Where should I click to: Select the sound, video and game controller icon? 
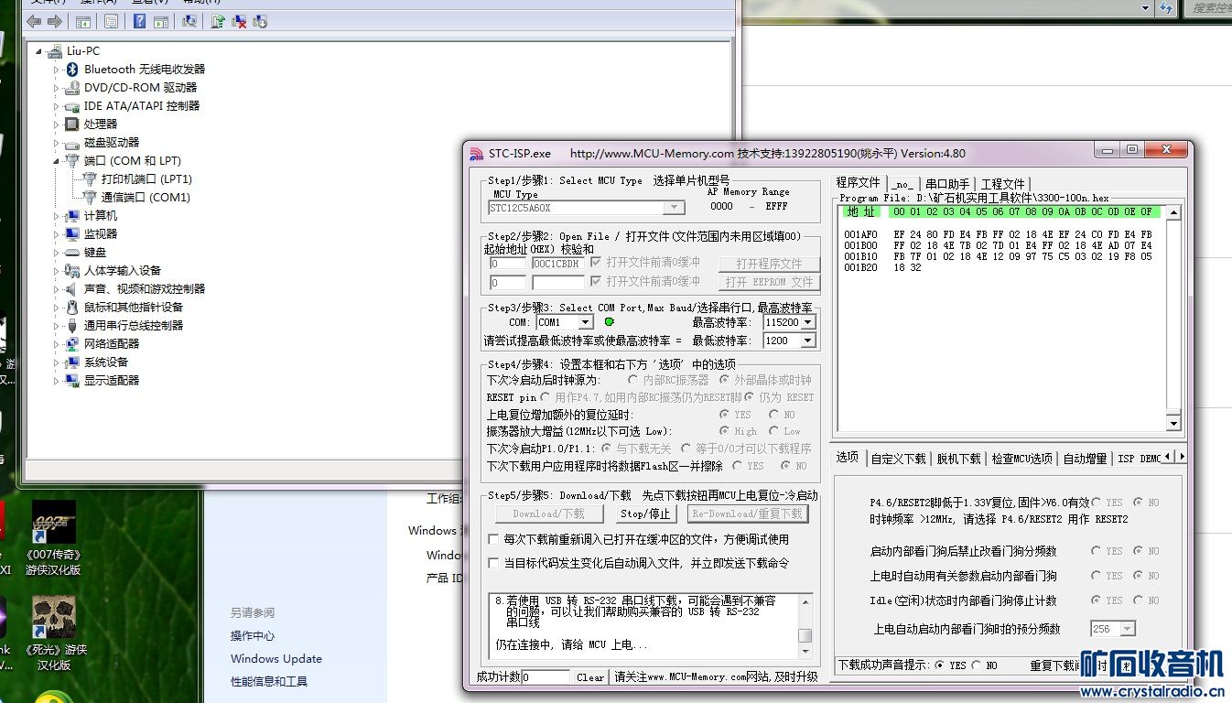click(73, 289)
